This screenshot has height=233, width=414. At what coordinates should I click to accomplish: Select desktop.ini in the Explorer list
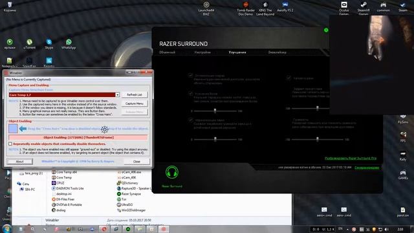(61, 194)
